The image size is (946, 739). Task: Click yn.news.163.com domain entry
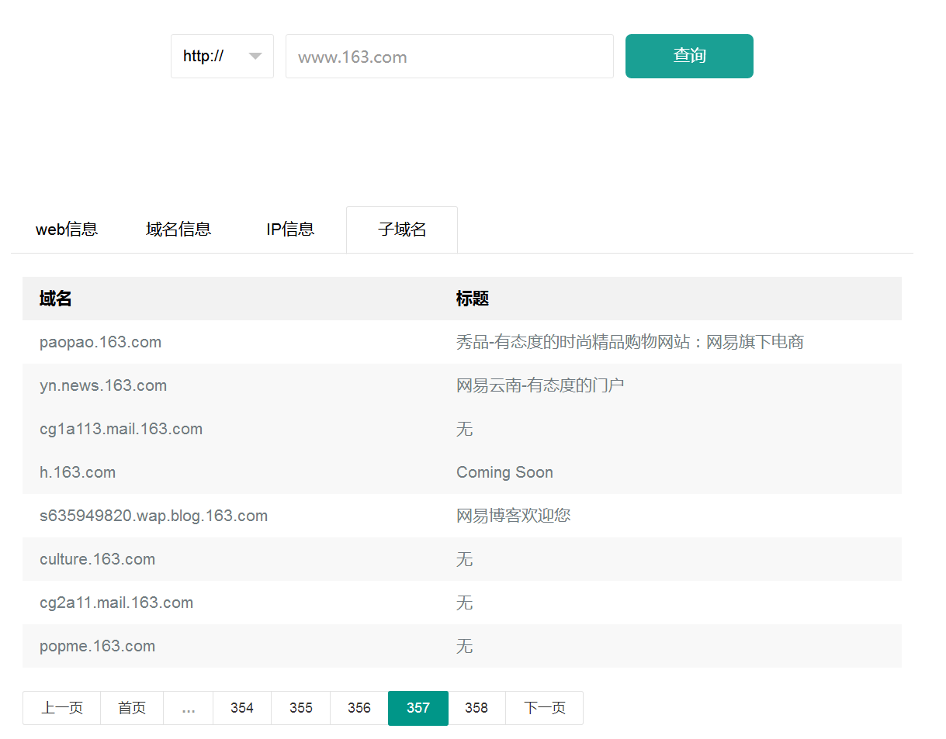[x=103, y=385]
